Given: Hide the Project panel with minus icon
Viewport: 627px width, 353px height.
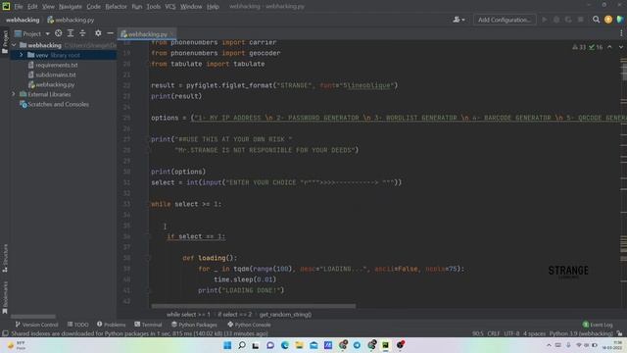Looking at the screenshot, I should [110, 33].
